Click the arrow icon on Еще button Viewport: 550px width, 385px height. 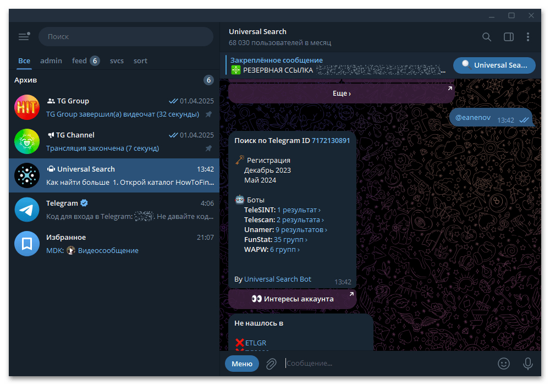point(450,89)
